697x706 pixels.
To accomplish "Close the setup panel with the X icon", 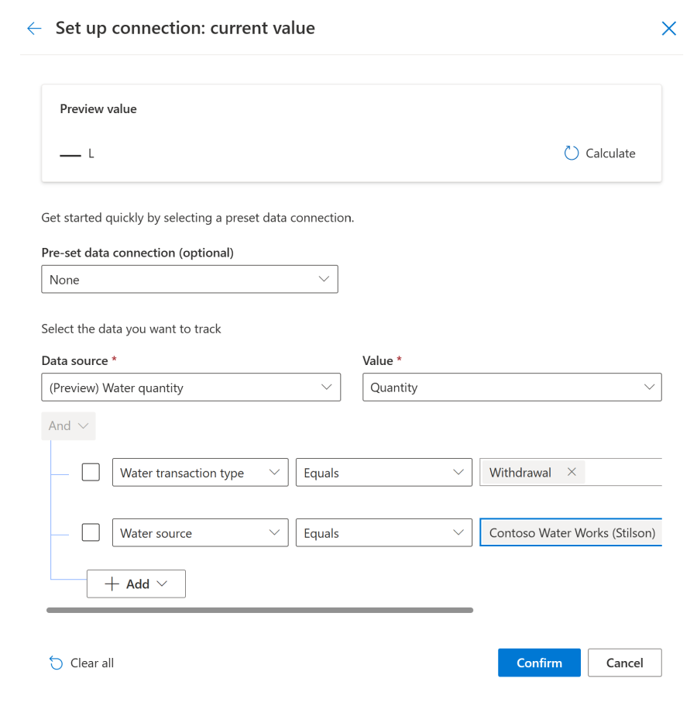I will (x=668, y=28).
